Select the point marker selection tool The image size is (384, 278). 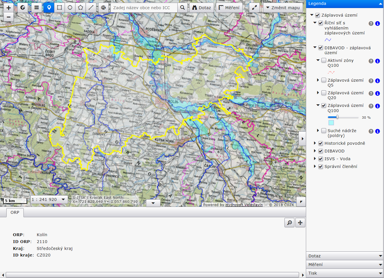click(x=49, y=8)
